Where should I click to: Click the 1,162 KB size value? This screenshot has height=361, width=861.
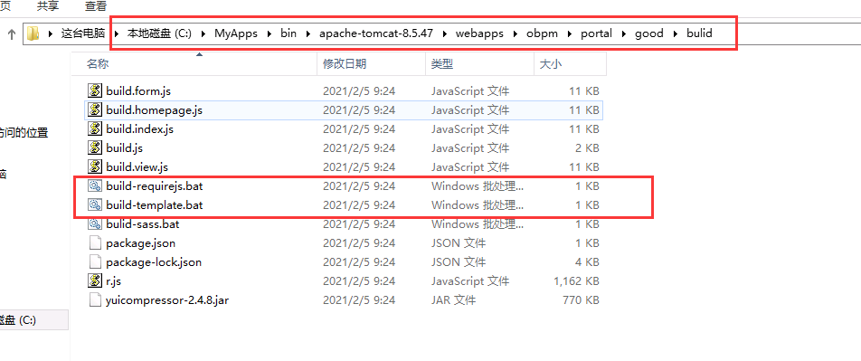(x=576, y=281)
